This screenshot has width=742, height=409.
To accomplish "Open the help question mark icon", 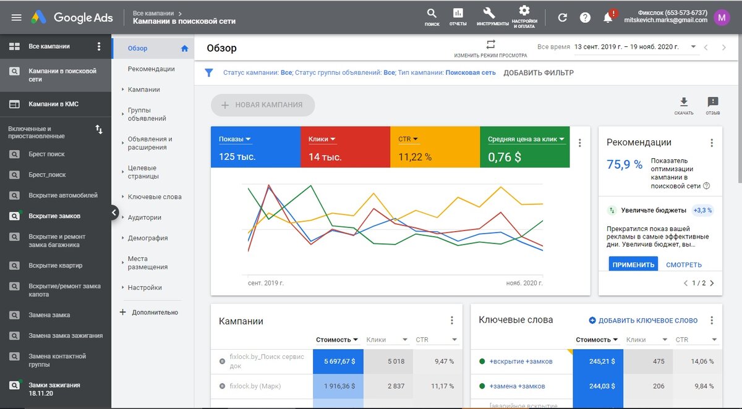I will (x=585, y=17).
